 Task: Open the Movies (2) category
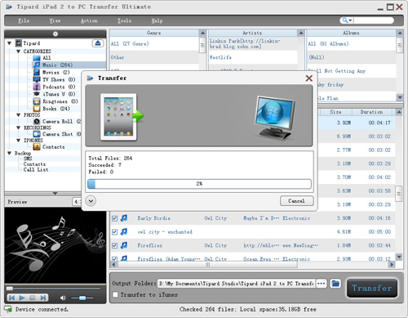pyautogui.click(x=56, y=72)
